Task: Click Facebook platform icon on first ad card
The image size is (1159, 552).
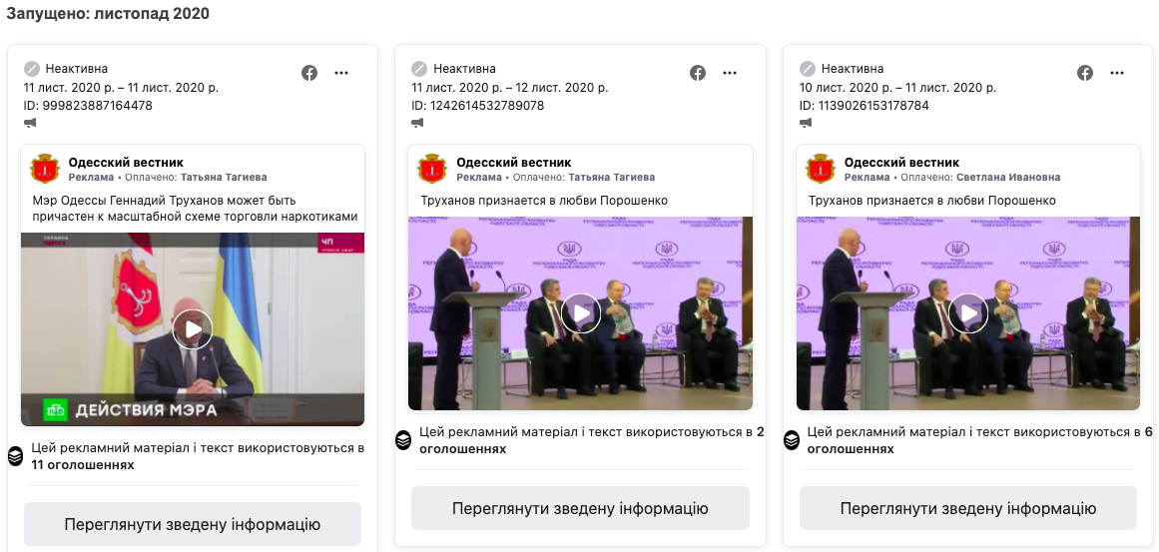Action: pyautogui.click(x=309, y=73)
